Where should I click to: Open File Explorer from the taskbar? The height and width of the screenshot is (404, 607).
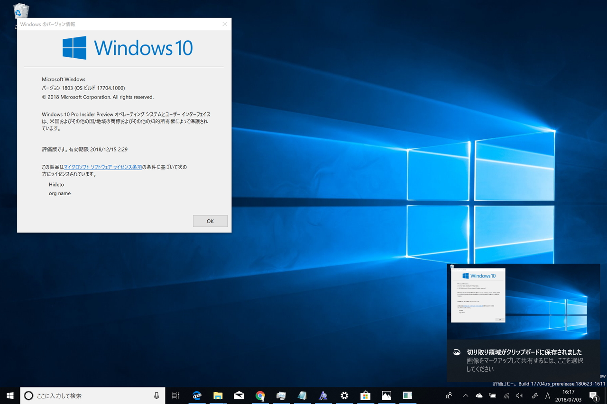coord(218,395)
